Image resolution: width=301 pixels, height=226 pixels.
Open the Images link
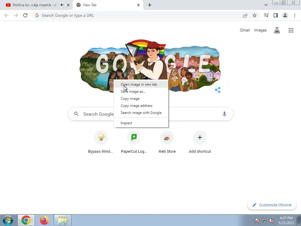260,30
